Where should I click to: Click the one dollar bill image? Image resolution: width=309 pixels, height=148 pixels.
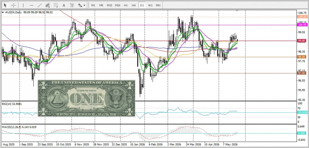click(87, 98)
